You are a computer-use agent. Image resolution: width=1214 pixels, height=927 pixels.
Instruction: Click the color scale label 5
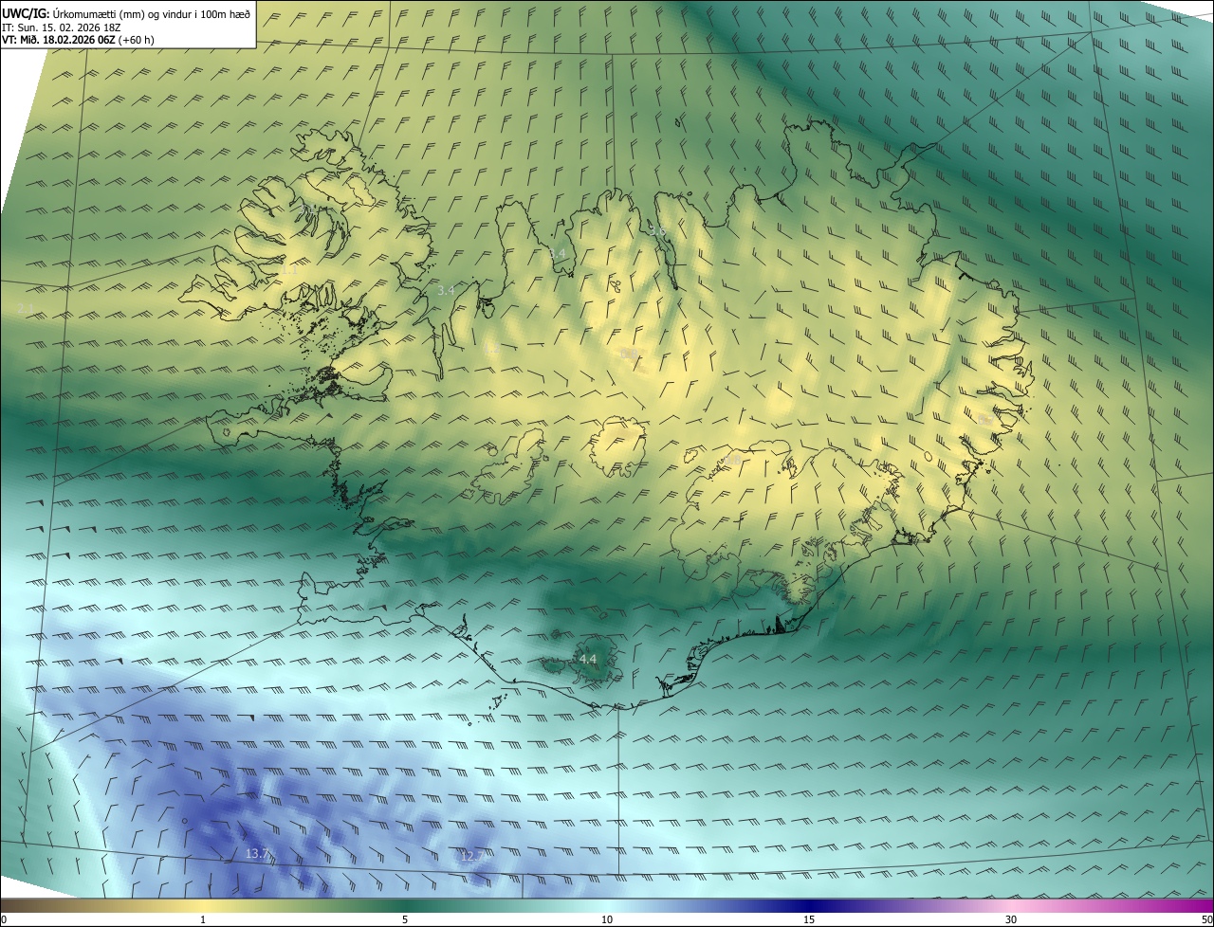click(405, 919)
